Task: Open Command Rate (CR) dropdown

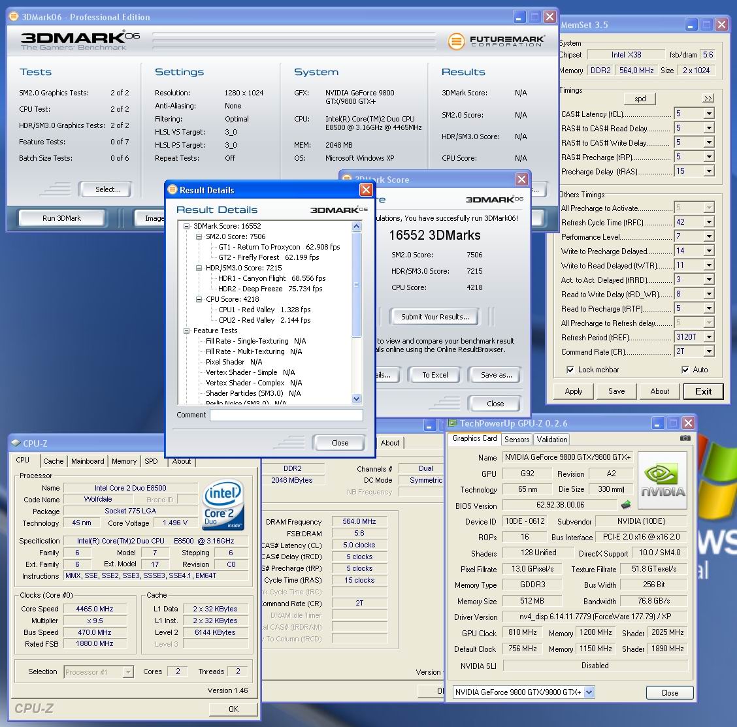Action: click(x=709, y=351)
